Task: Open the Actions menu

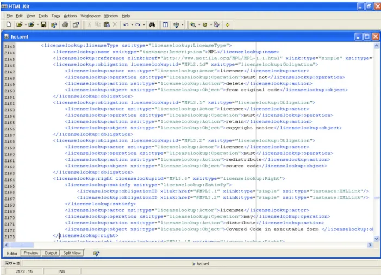Action: (x=70, y=16)
